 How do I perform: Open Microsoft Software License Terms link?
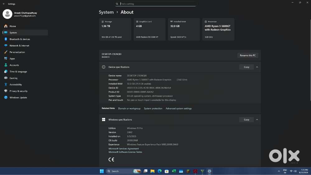pyautogui.click(x=125, y=152)
